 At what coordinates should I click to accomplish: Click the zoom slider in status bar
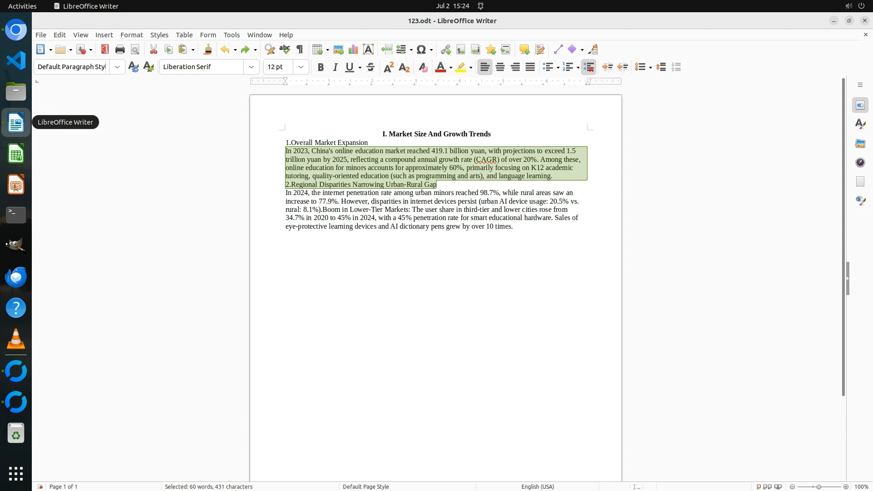click(818, 486)
